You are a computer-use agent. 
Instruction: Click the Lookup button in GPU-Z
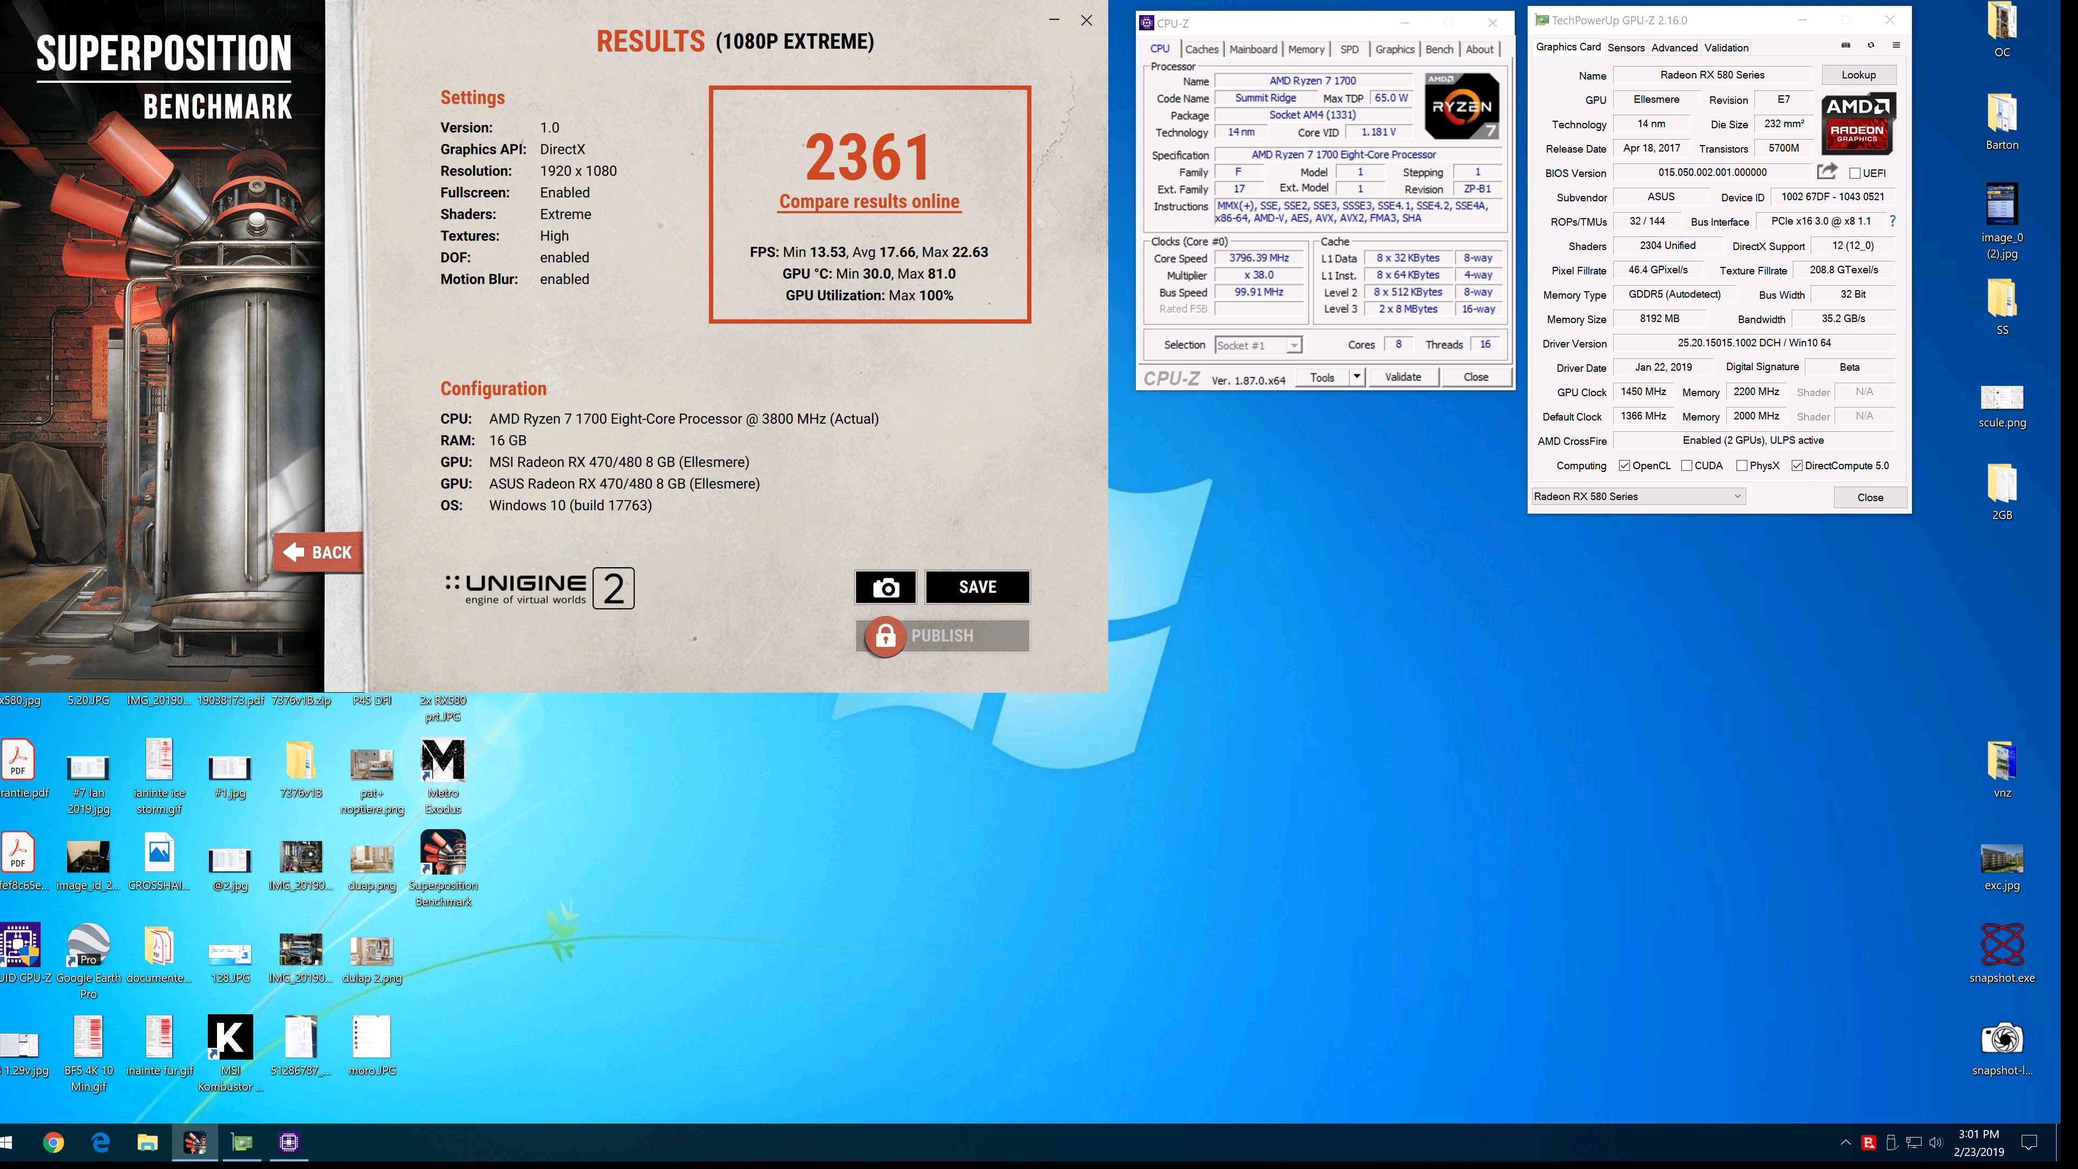click(x=1859, y=75)
